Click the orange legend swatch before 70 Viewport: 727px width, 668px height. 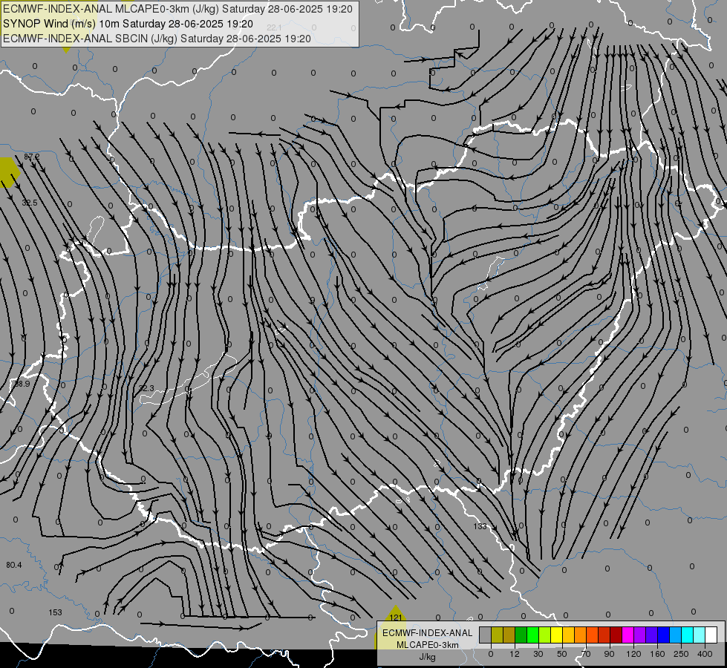581,635
